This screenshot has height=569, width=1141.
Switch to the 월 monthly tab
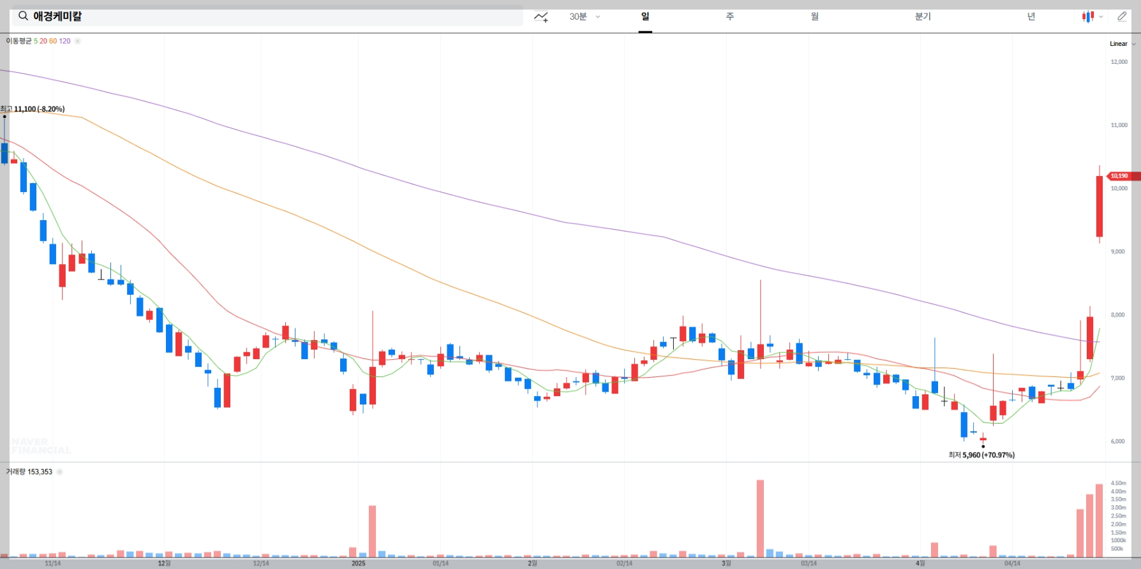click(815, 17)
